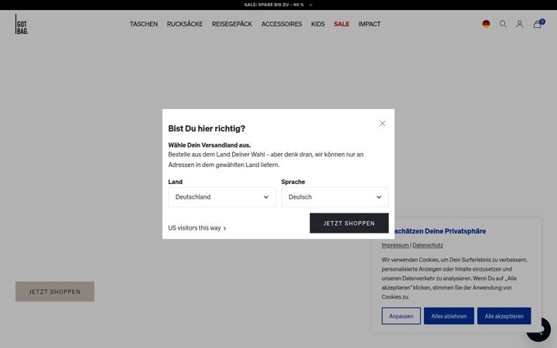Click Anpassen in the cookie banner

pos(401,316)
